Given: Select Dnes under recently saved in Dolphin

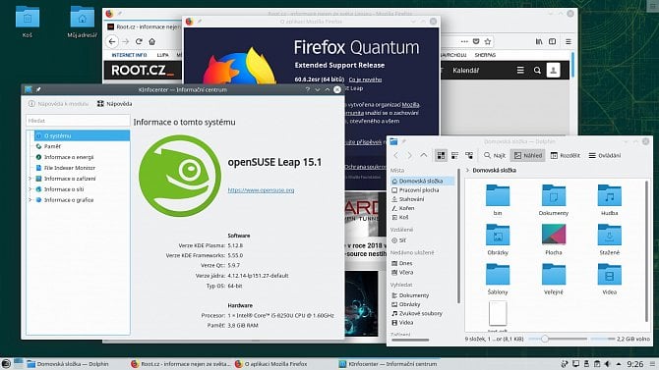Looking at the screenshot, I should click(x=401, y=263).
